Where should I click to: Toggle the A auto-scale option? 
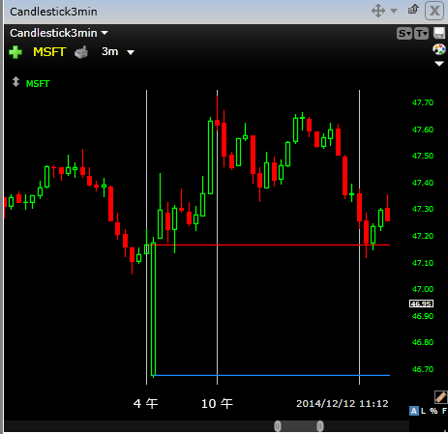413,411
